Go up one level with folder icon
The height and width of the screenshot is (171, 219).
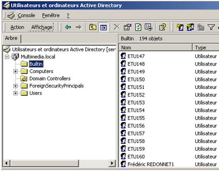(x=93, y=27)
